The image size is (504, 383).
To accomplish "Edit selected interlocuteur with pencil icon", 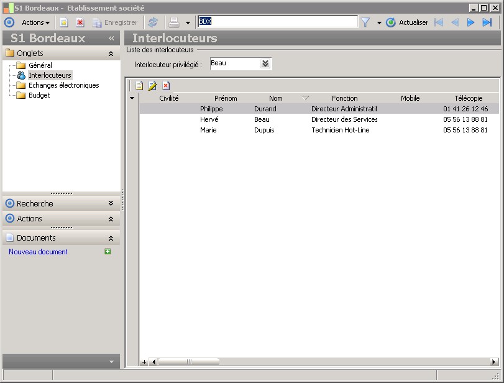I will pyautogui.click(x=152, y=86).
